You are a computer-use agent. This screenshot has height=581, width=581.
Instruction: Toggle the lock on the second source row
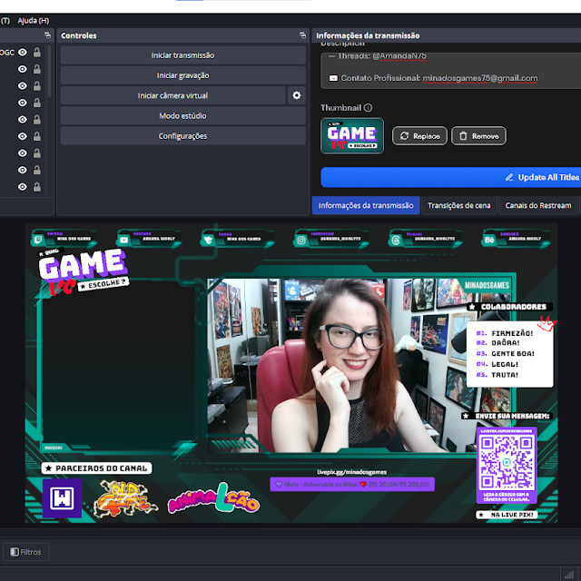click(x=37, y=69)
